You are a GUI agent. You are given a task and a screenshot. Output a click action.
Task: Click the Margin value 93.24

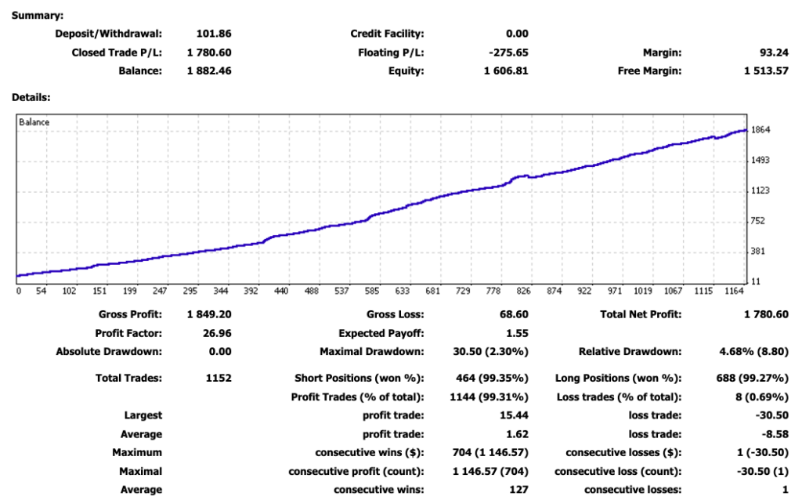point(775,53)
